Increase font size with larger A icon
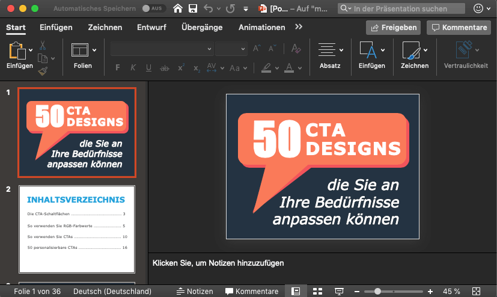 click(x=257, y=49)
